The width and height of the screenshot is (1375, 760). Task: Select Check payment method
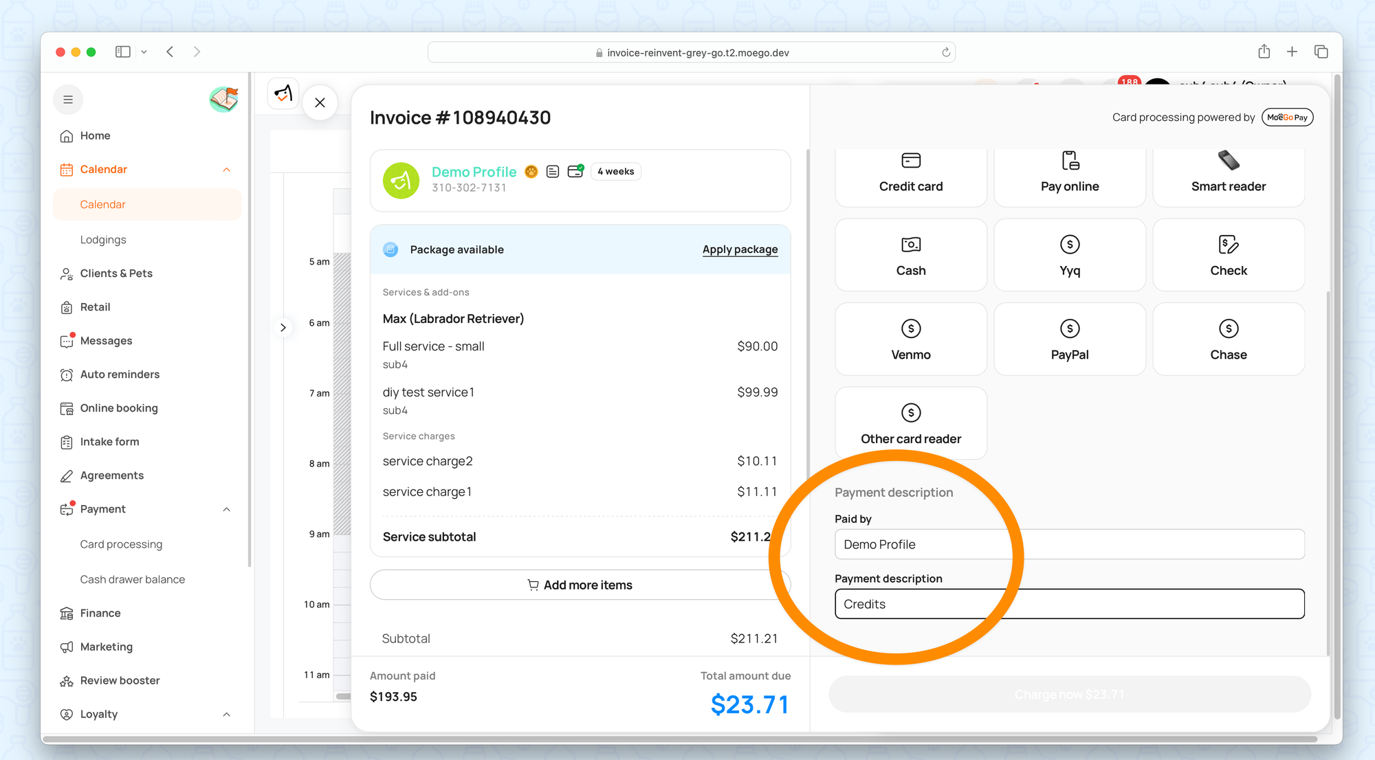[x=1228, y=255]
